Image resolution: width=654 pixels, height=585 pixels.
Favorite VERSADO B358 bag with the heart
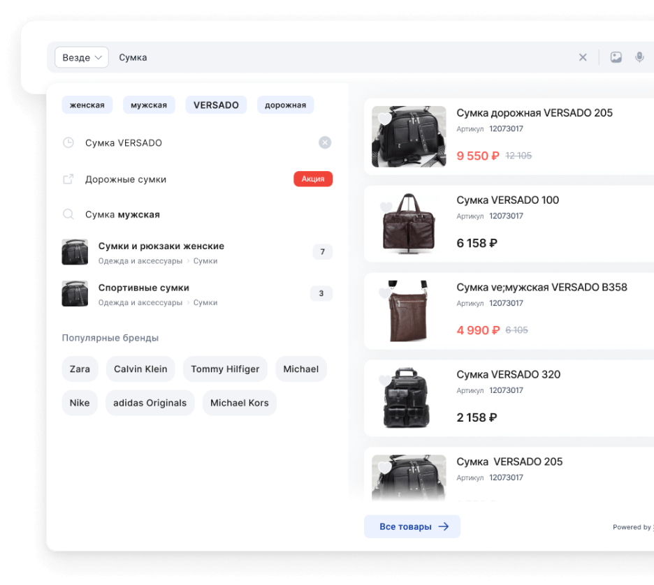coord(384,293)
